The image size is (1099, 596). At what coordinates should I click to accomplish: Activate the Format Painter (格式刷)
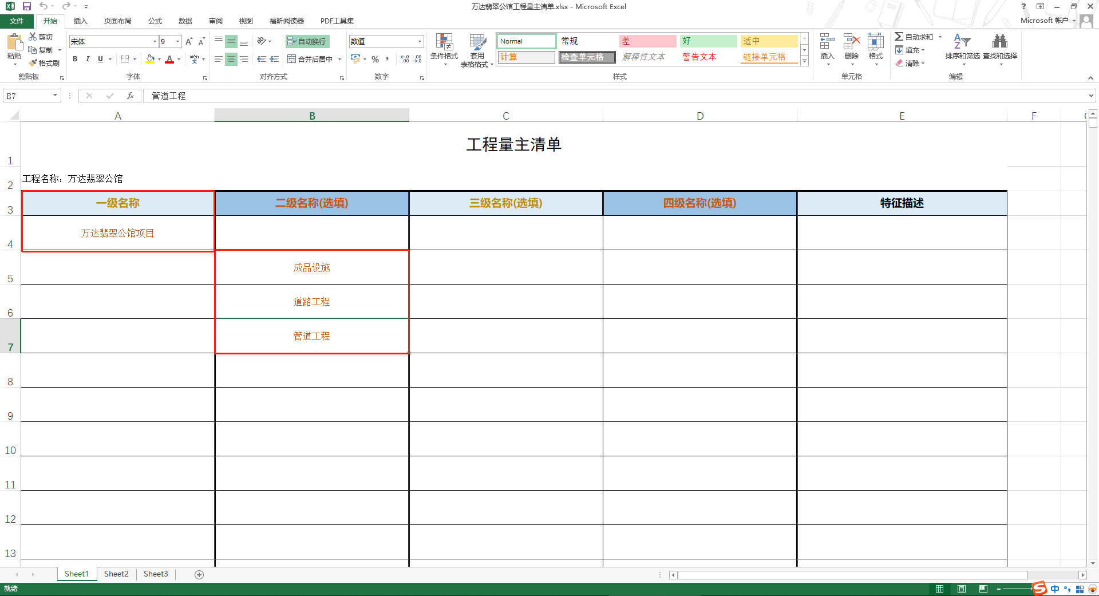tap(44, 63)
